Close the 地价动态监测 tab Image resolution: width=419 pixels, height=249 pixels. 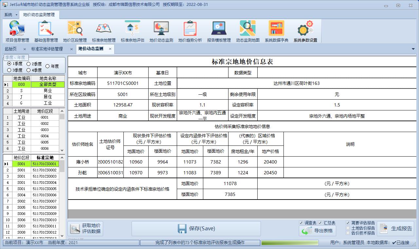(110, 49)
